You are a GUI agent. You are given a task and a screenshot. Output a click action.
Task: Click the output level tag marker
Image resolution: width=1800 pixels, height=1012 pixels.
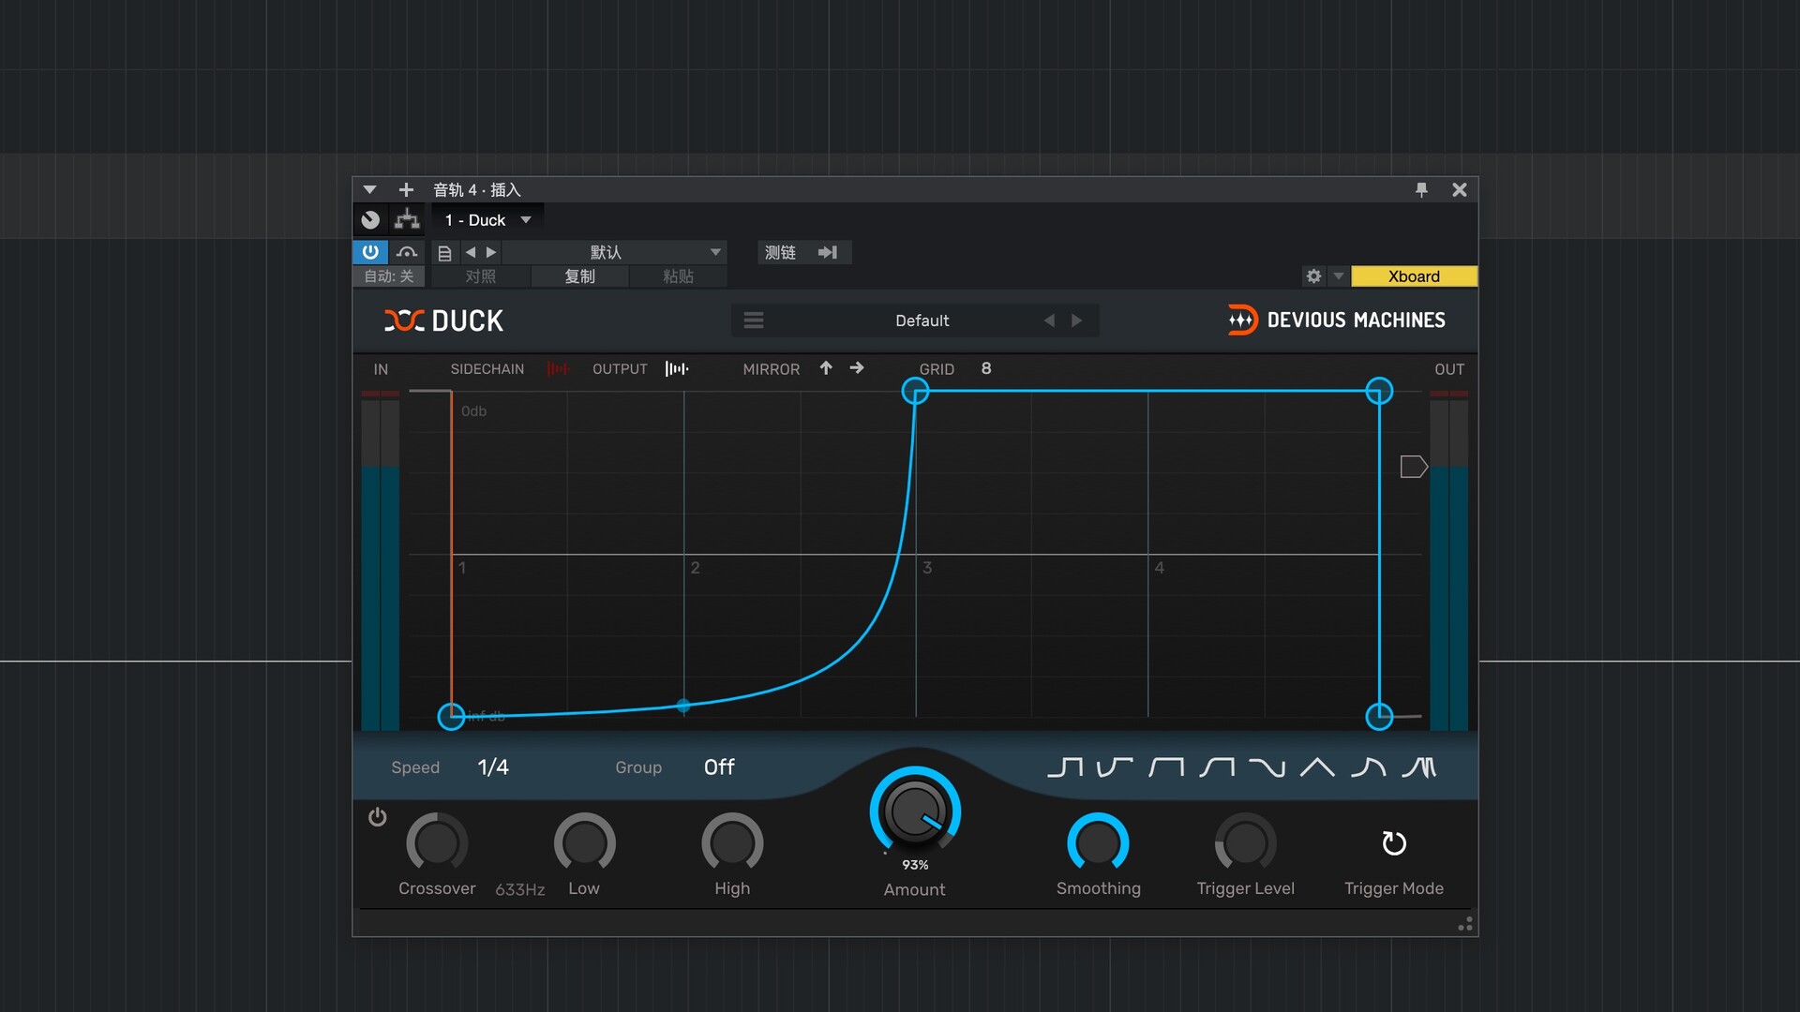[1414, 467]
